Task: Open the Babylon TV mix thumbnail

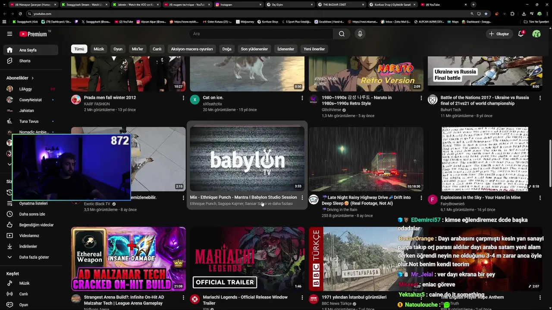Action: [x=247, y=158]
